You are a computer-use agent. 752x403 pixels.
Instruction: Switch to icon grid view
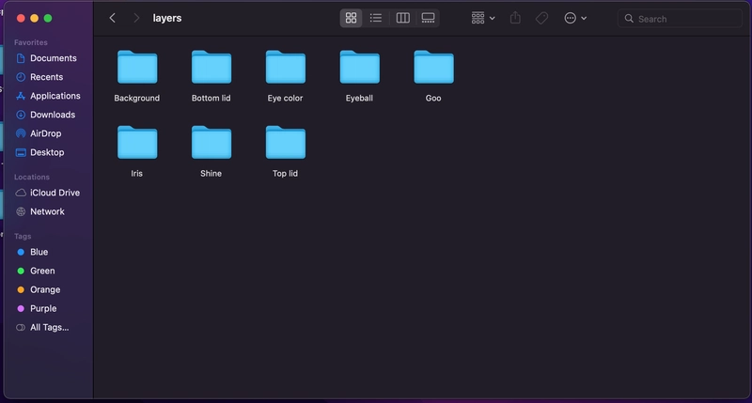[351, 18]
